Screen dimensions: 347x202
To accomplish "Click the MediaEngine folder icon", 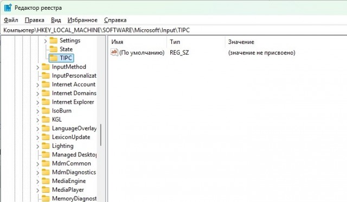I will 46,181.
